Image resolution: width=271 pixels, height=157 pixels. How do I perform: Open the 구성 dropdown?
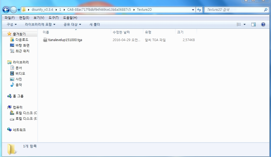[x=12, y=24]
